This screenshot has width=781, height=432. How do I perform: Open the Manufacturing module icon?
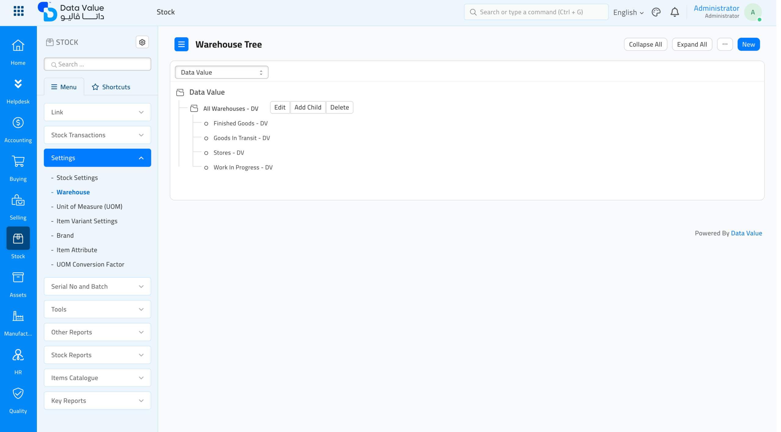pos(18,316)
